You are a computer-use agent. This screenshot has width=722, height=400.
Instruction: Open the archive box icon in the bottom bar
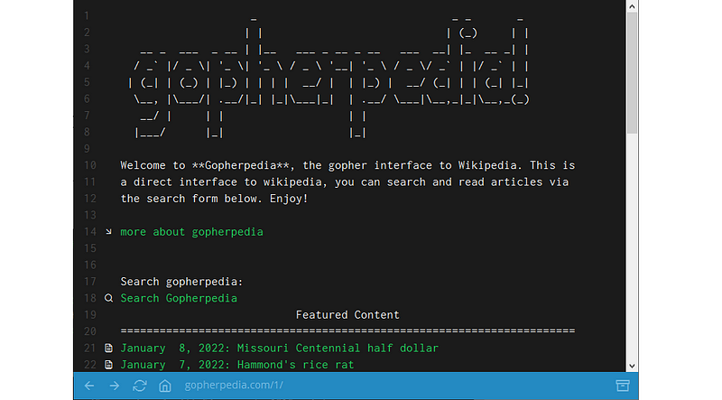pos(623,386)
